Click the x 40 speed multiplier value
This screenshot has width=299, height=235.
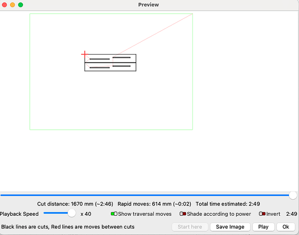coord(86,214)
